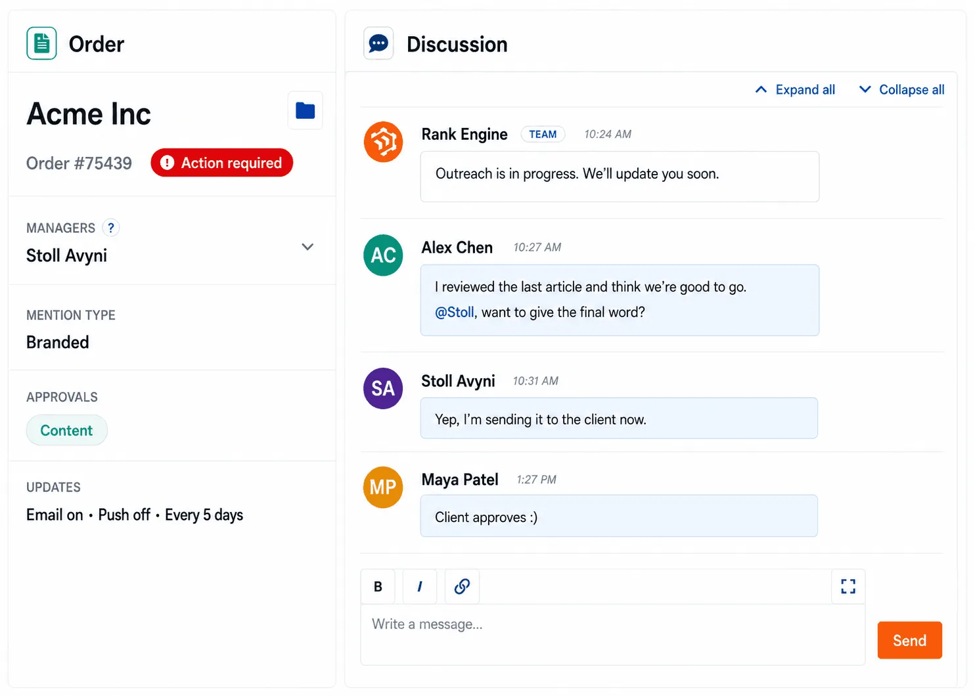Click the TEAM badge next to Rank Engine
Screen dimensions: 975x696
point(543,134)
